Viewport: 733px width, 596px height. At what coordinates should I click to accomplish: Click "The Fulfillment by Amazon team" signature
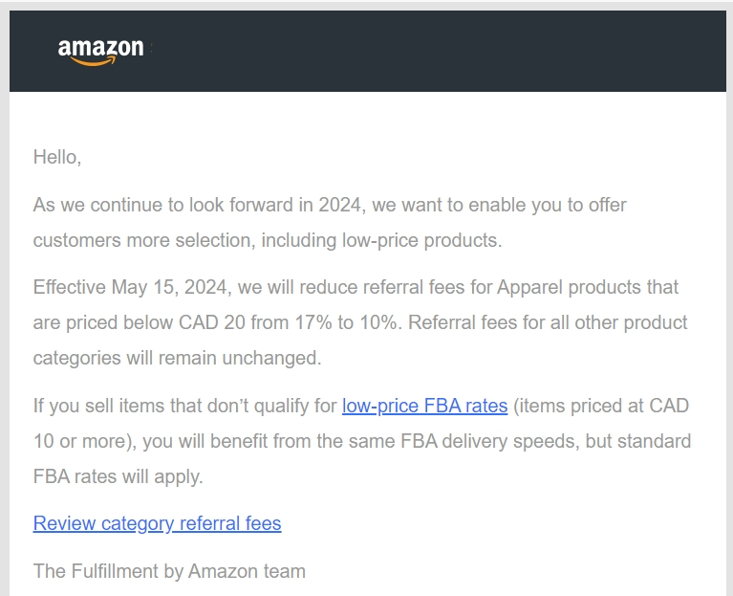coord(169,572)
